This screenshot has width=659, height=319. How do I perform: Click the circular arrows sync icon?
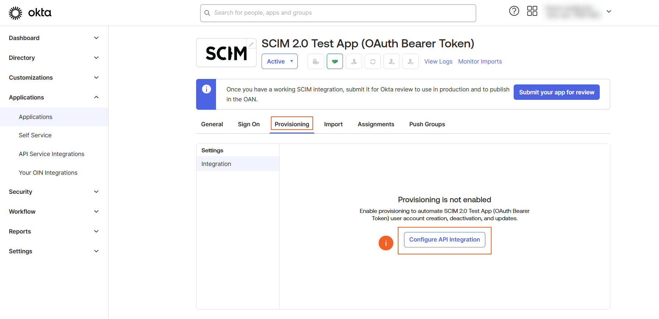tap(372, 61)
